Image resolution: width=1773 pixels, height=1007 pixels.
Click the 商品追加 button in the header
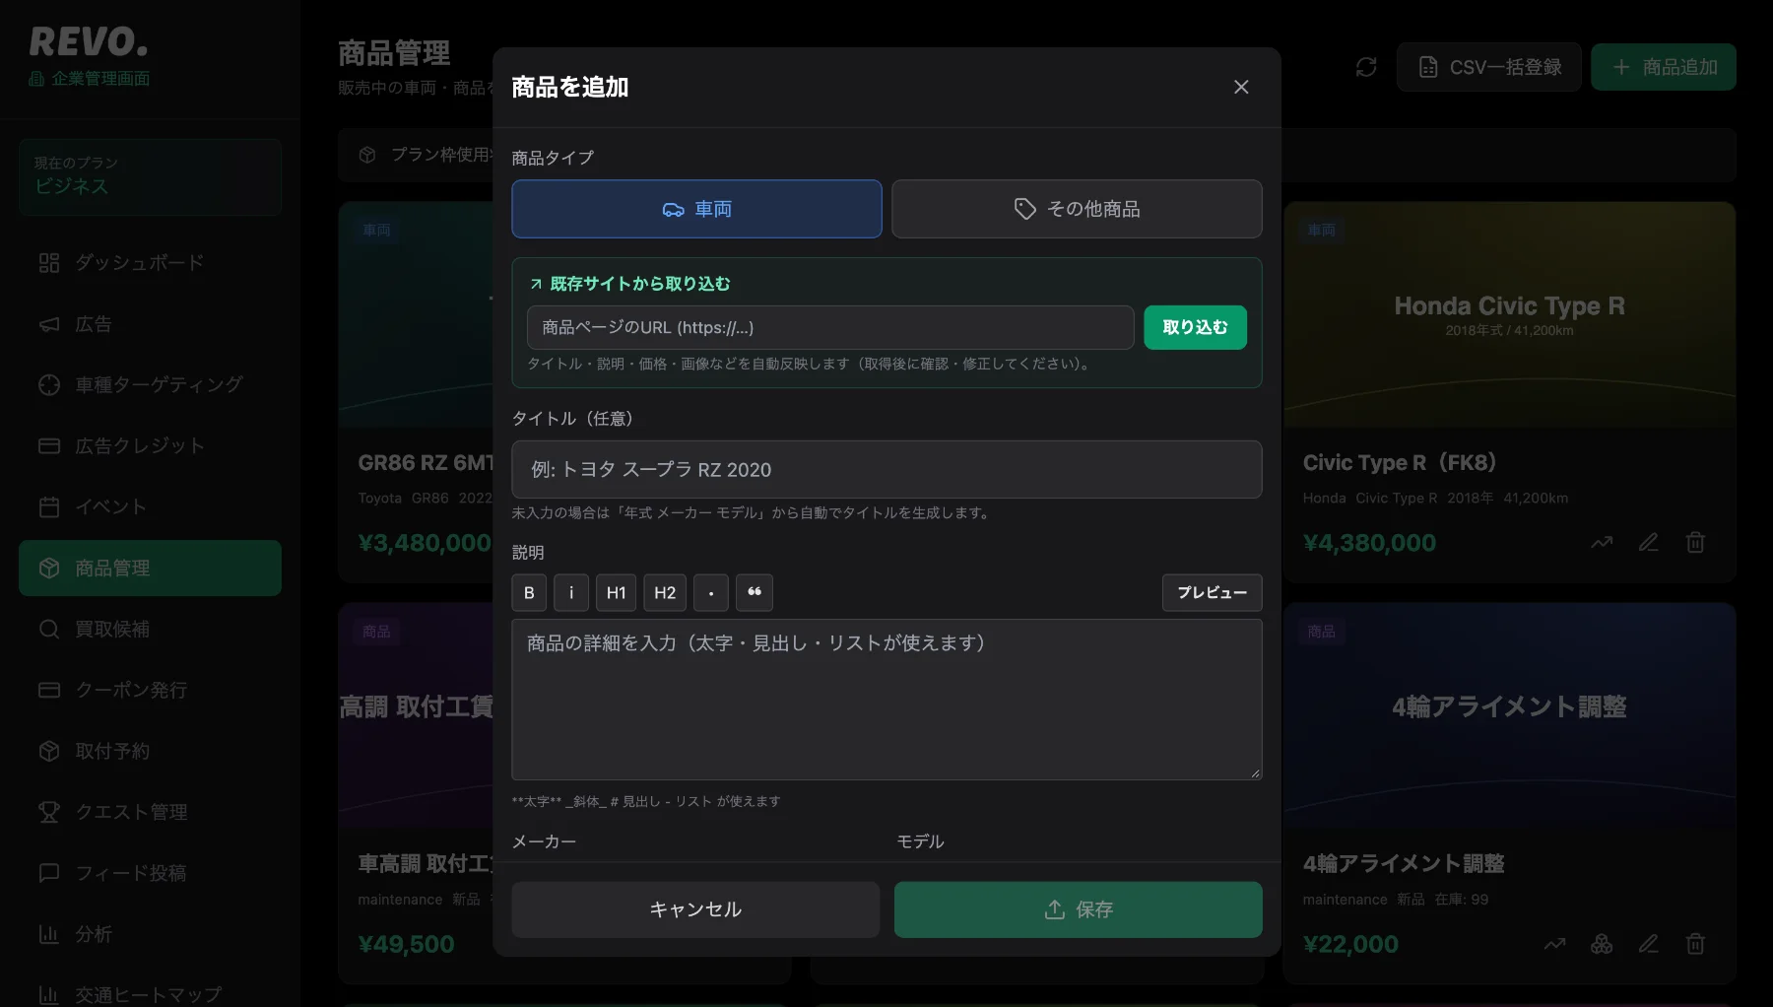(x=1664, y=67)
